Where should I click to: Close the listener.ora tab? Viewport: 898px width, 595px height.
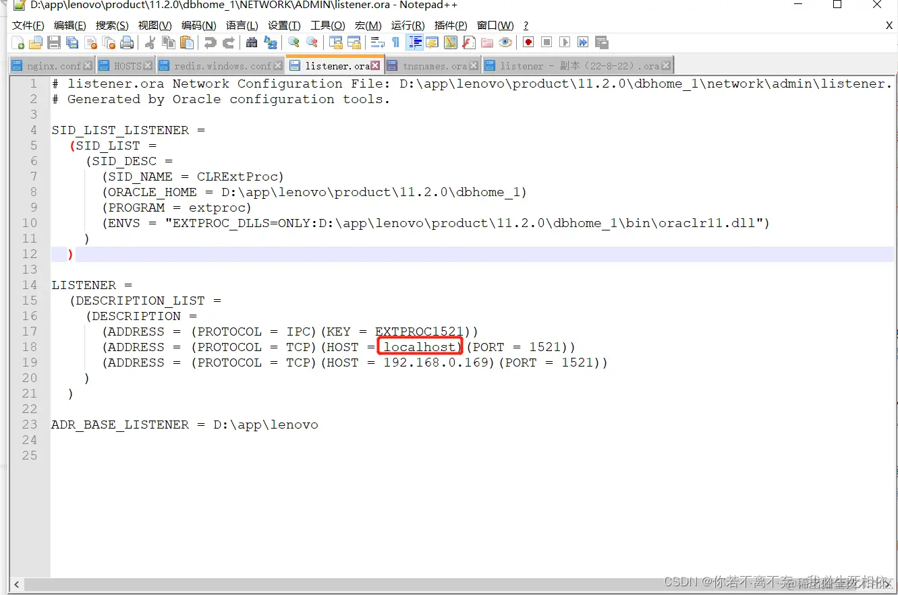click(x=375, y=66)
